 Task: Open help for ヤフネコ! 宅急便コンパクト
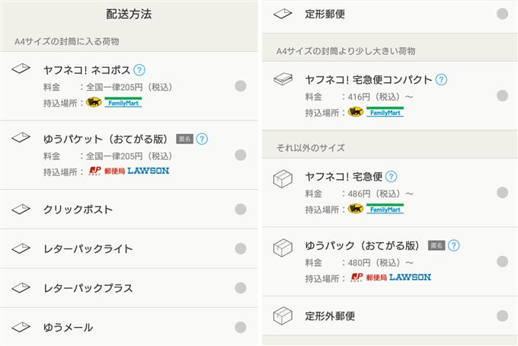point(441,79)
